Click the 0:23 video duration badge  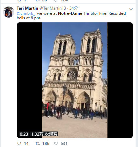[24, 134]
